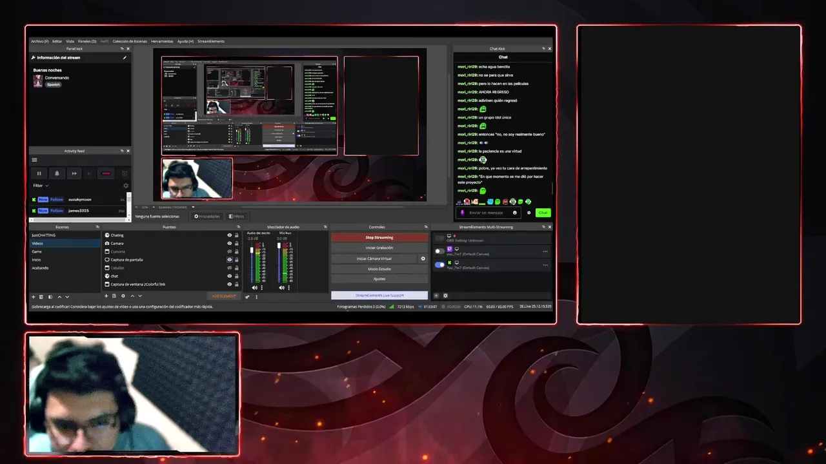The height and width of the screenshot is (464, 826).
Task: Click Iniciar Grabación button
Action: pos(379,247)
